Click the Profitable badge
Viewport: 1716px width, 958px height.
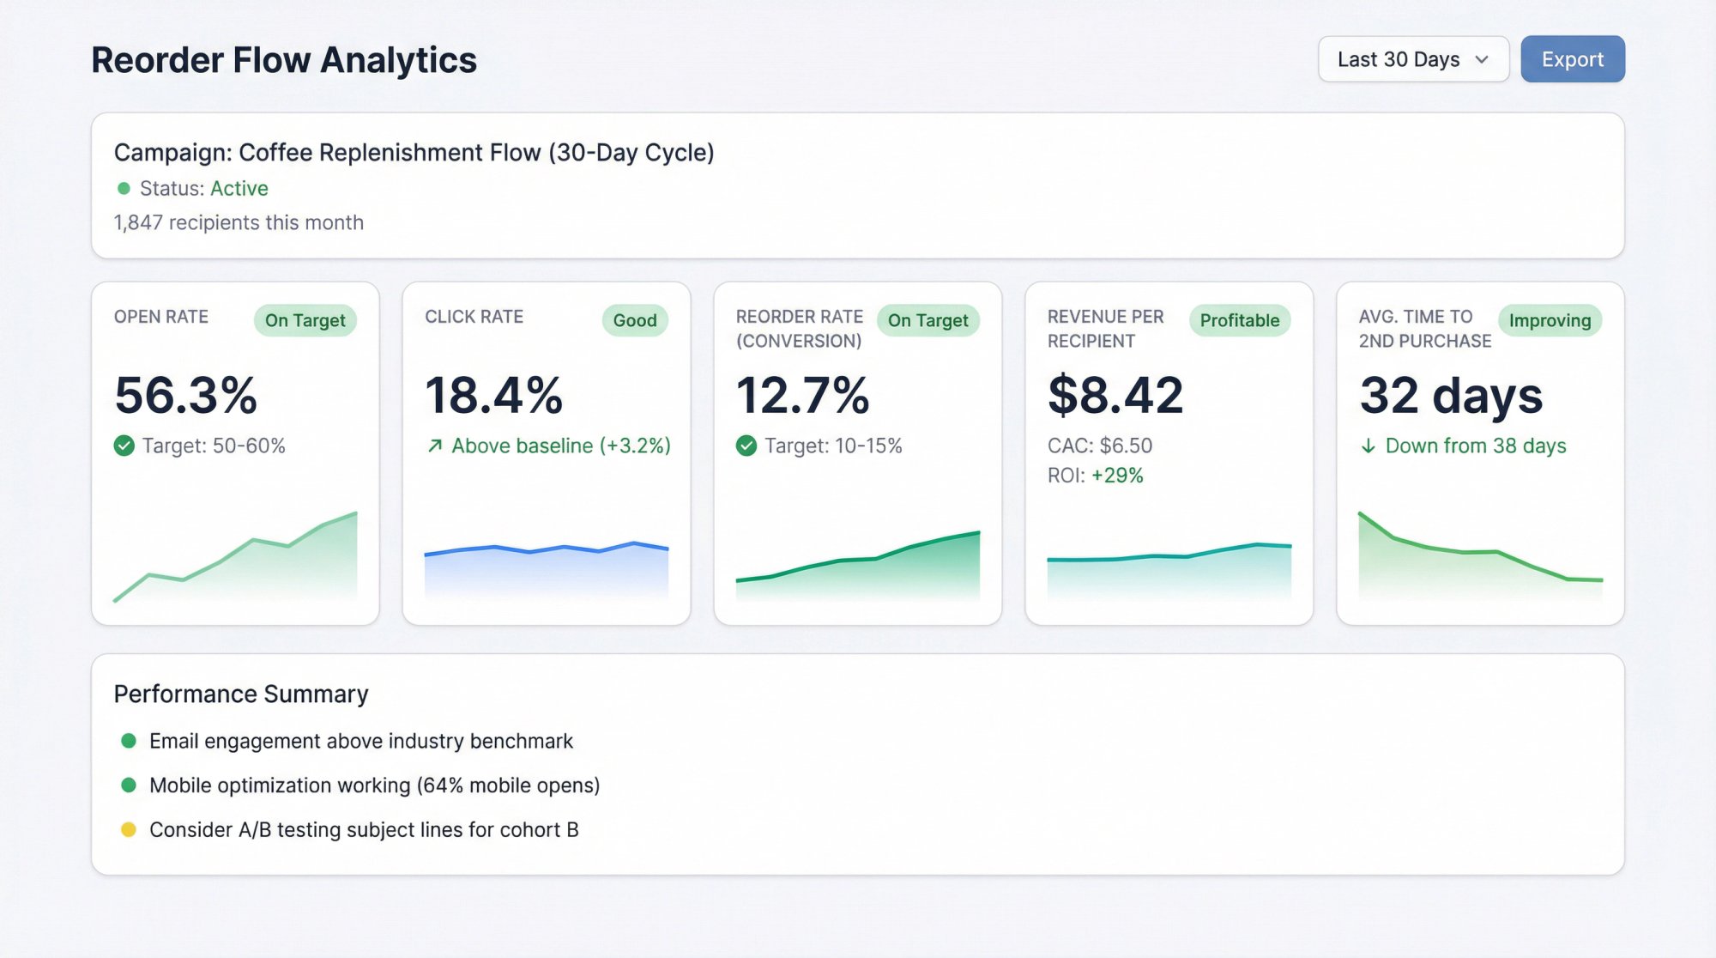click(1240, 320)
